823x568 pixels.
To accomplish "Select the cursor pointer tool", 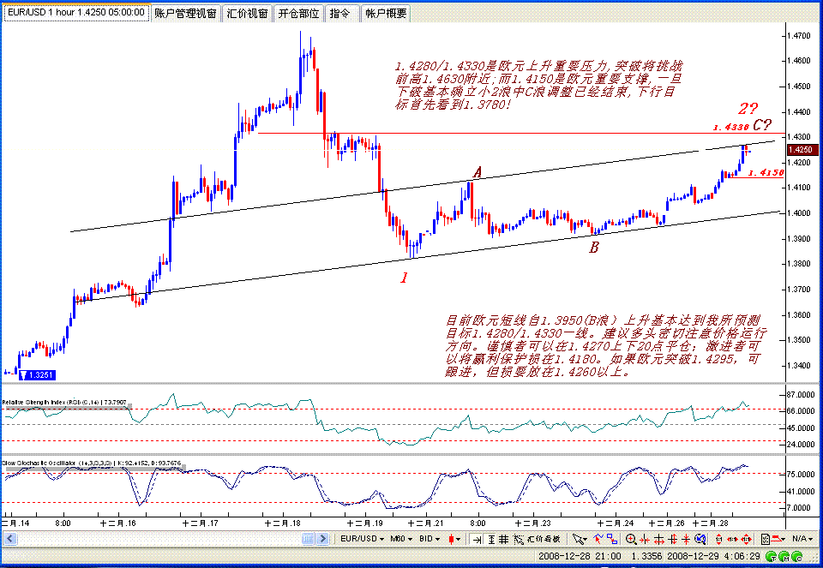I will [580, 539].
